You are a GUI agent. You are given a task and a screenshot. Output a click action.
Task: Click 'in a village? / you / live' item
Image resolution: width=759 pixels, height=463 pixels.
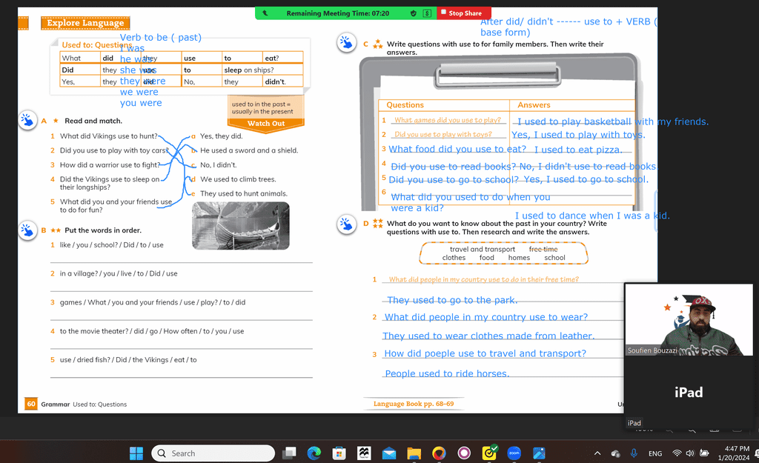coord(119,273)
